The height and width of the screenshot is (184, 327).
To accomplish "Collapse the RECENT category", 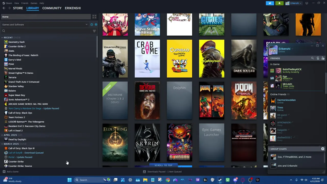I will pyautogui.click(x=2, y=38).
